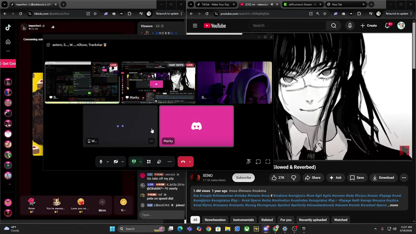This screenshot has width=416, height=234.
Task: Click Get Coins button on TikTok
Action: click(x=8, y=63)
